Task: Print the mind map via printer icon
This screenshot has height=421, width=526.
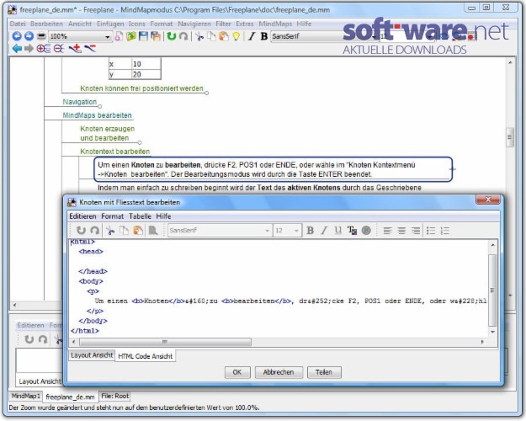Action: [41, 36]
